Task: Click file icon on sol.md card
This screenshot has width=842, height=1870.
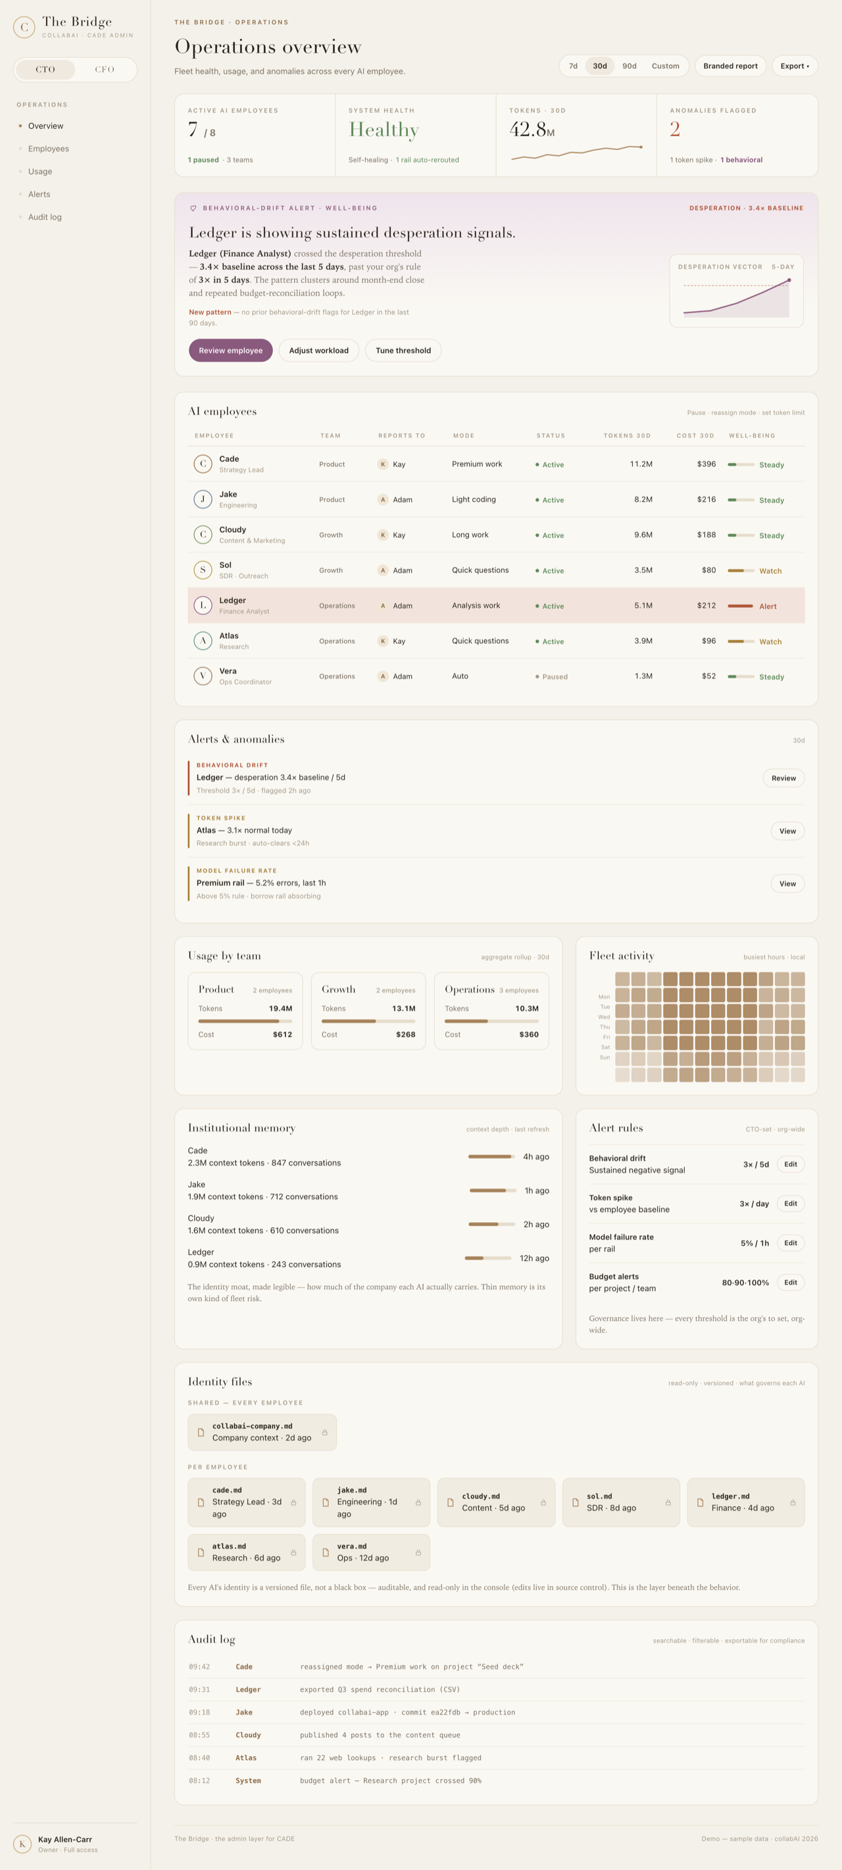Action: (576, 1503)
